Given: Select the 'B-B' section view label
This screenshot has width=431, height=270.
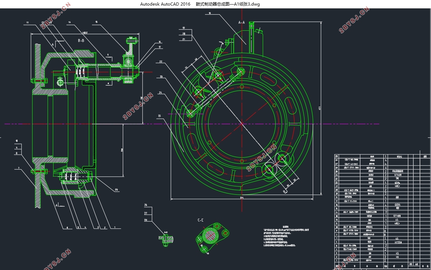Looking at the screenshot, I should (81, 40).
